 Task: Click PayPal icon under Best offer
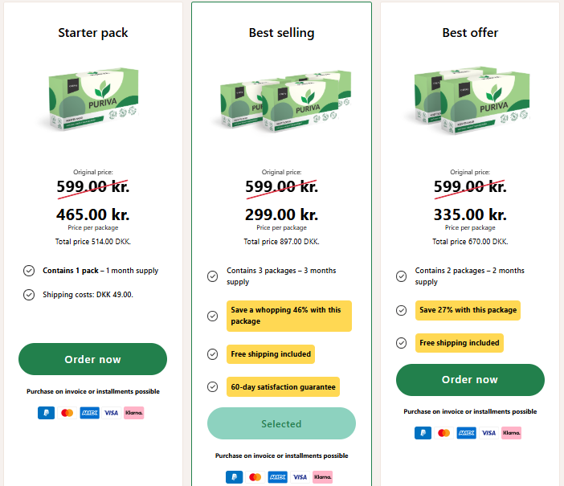click(x=423, y=433)
